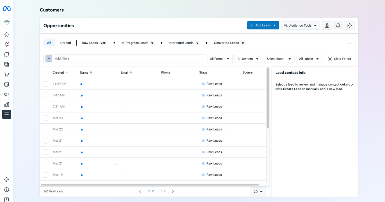This screenshot has height=202, width=385.
Task: Select the Raw Leads stage tab
Action: coord(94,43)
